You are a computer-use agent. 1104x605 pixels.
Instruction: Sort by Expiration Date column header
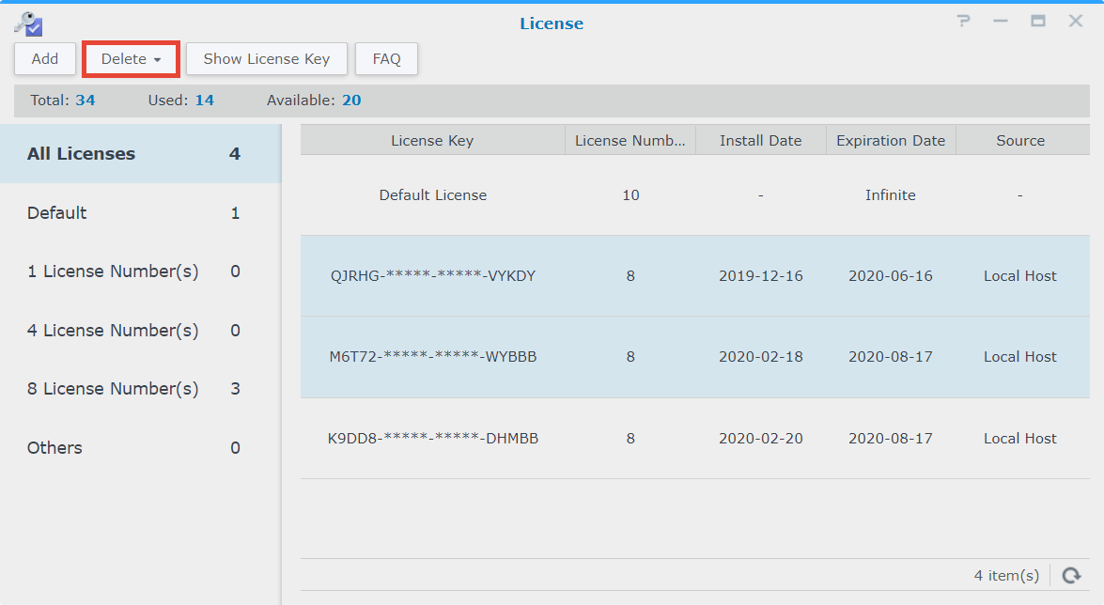(x=890, y=141)
